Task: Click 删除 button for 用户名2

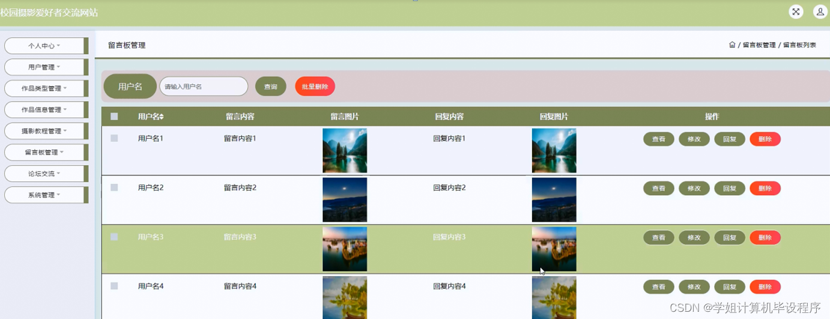Action: click(x=765, y=188)
